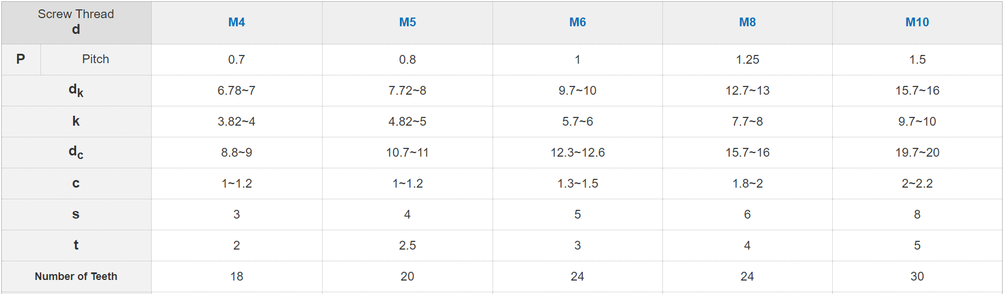Open the M10 thread size link
Image resolution: width=1005 pixels, height=294 pixels.
click(x=917, y=22)
